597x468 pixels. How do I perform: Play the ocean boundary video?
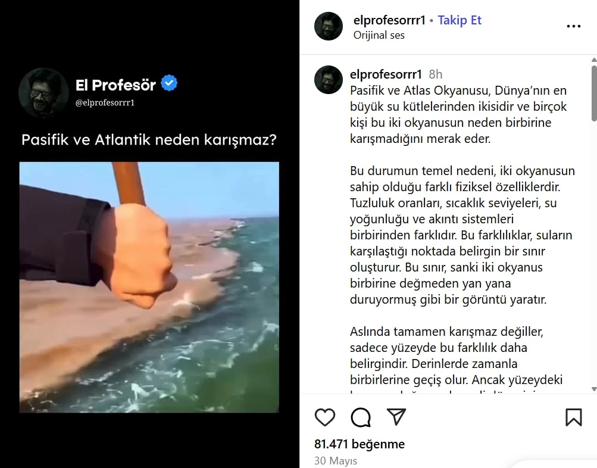[x=149, y=287]
